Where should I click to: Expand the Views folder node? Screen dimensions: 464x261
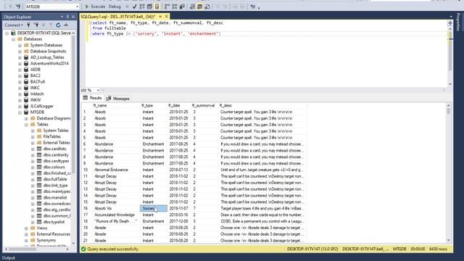(x=26, y=228)
